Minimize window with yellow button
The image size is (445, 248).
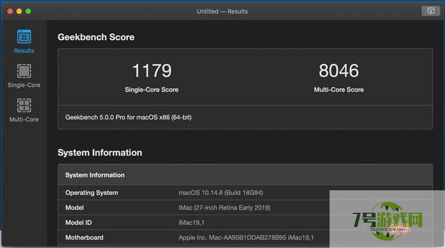[19, 12]
